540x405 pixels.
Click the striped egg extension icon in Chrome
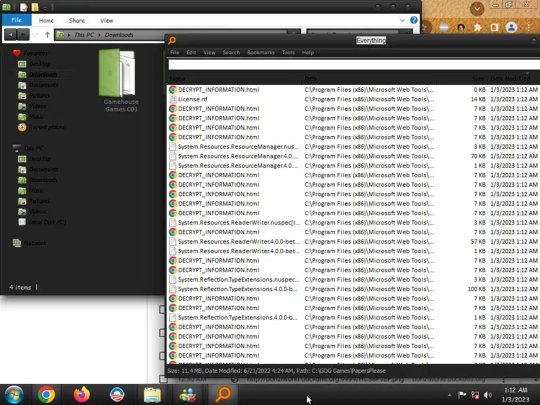pyautogui.click(x=444, y=27)
